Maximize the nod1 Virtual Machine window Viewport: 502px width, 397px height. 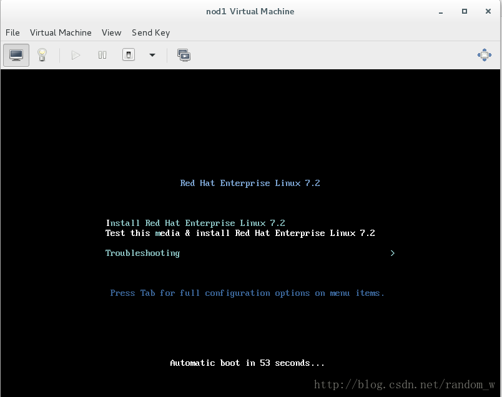point(464,11)
